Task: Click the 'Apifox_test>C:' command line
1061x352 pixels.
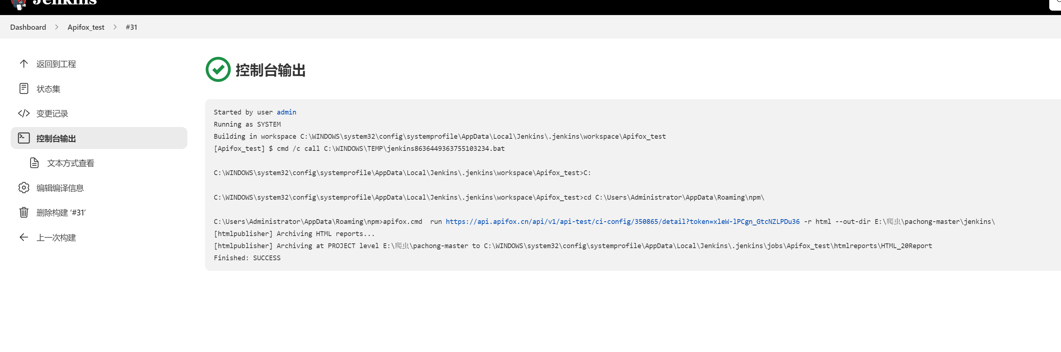Action: pyautogui.click(x=402, y=173)
